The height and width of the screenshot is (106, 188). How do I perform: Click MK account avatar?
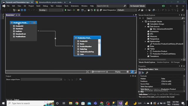click(163, 6)
